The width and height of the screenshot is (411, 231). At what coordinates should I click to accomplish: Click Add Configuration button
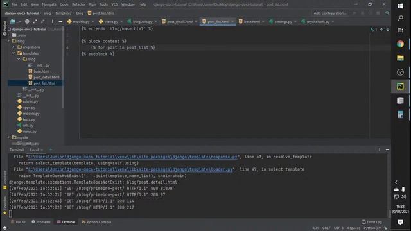click(329, 13)
